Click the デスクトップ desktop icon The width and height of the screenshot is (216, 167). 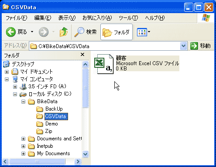click(7, 64)
